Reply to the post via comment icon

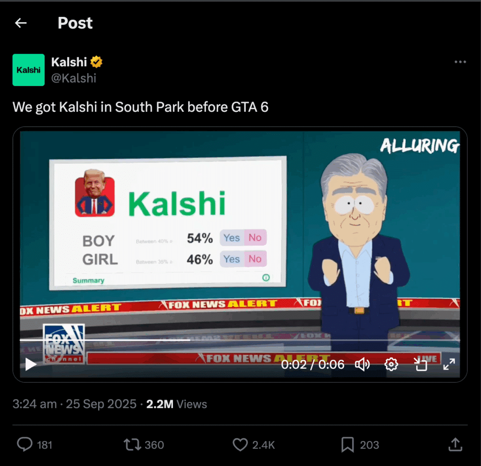(24, 444)
